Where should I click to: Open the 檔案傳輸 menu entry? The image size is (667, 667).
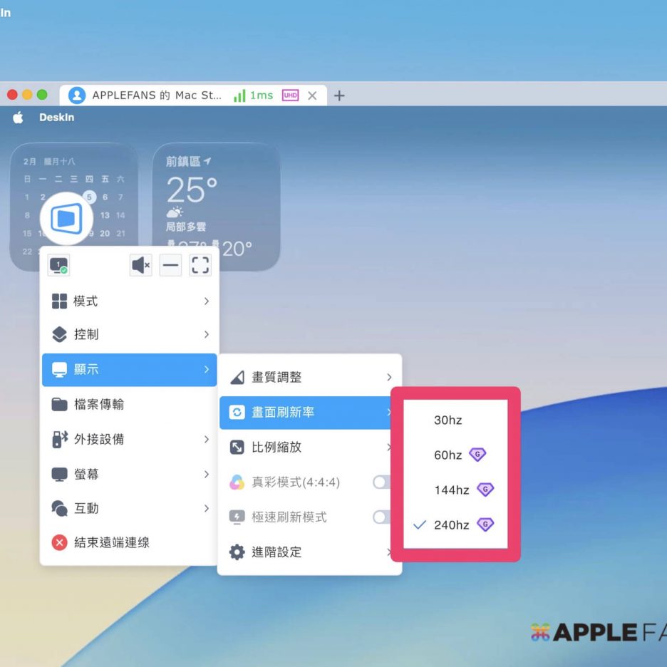(x=129, y=404)
